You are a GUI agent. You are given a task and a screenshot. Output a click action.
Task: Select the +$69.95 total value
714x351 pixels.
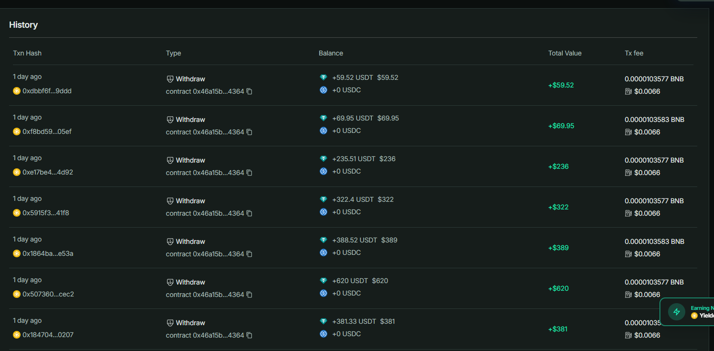[561, 126]
